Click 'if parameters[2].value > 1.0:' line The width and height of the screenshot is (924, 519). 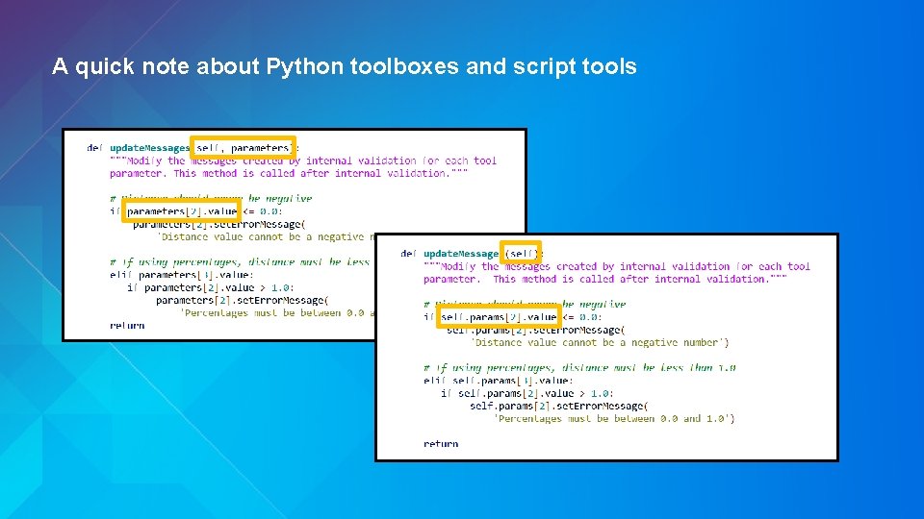click(211, 287)
